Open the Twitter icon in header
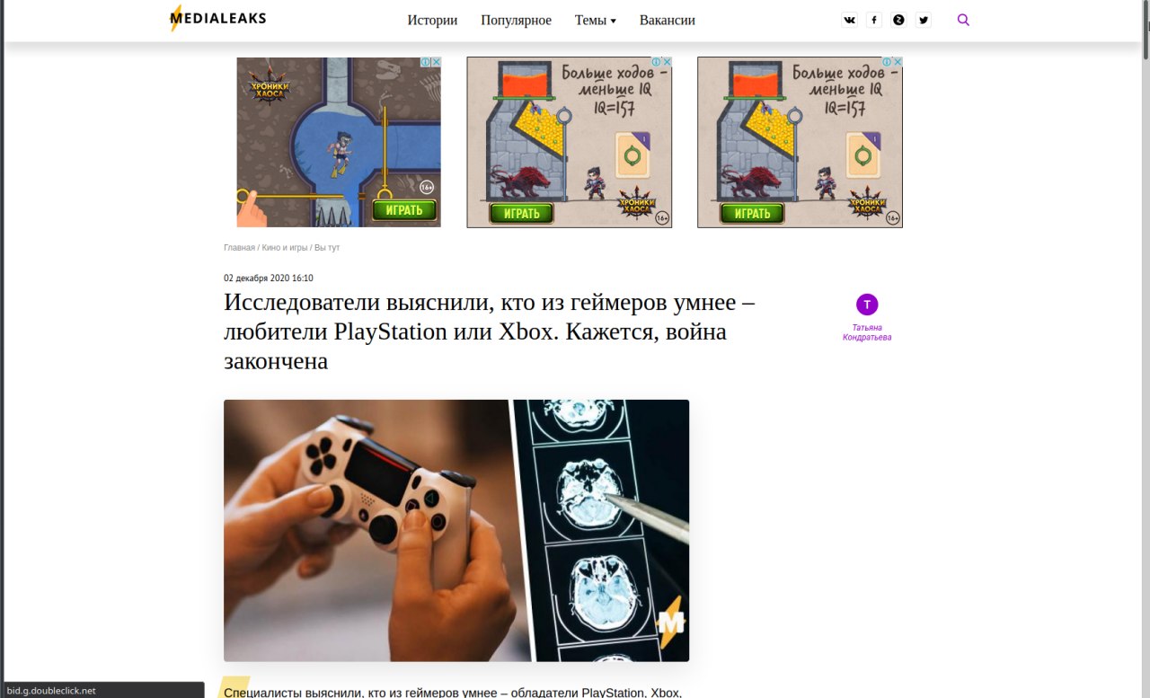The image size is (1150, 698). (x=923, y=20)
